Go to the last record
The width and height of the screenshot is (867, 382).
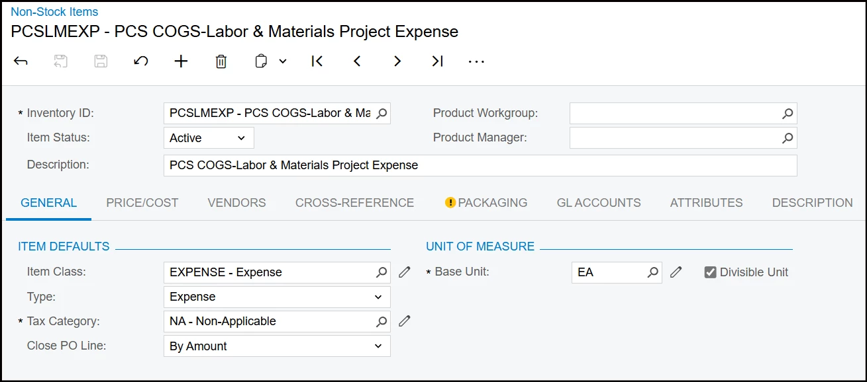[x=437, y=61]
